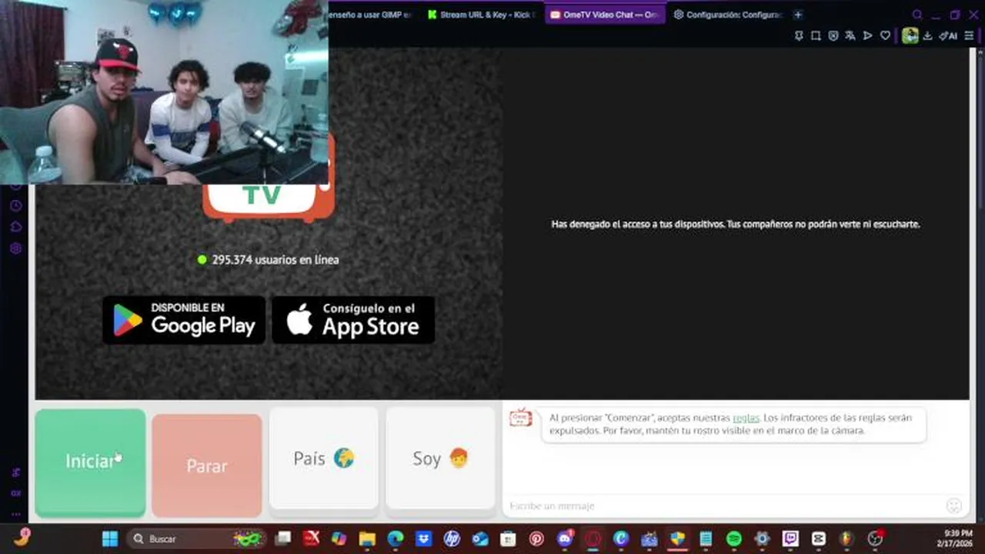Click the heart bookmark icon
985x554 pixels.
point(885,35)
